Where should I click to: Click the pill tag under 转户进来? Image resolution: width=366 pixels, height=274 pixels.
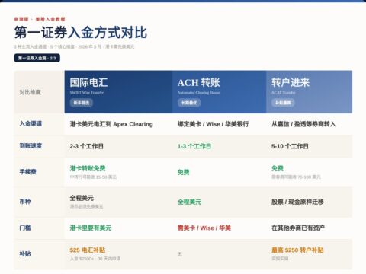click(x=283, y=103)
